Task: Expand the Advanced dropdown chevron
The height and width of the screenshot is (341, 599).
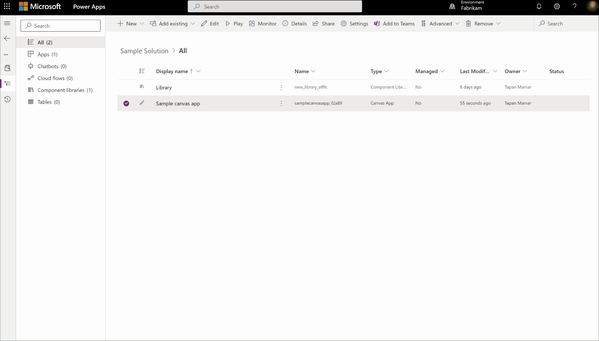Action: (x=458, y=23)
